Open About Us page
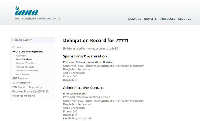Screen dimensions: 200x121 click(184, 19)
